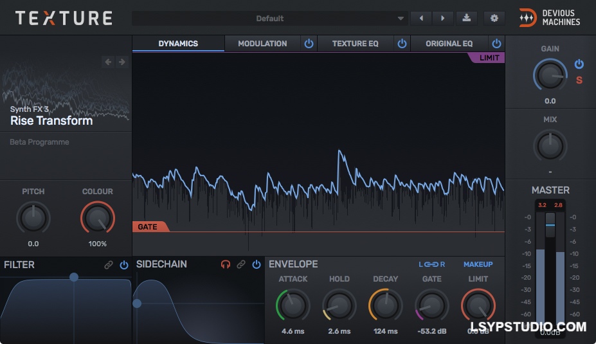
Task: Click the Pitch value 0.0
Action: 33,244
